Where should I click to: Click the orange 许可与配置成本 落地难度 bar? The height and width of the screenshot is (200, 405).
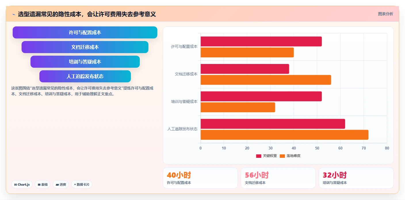click(x=247, y=53)
